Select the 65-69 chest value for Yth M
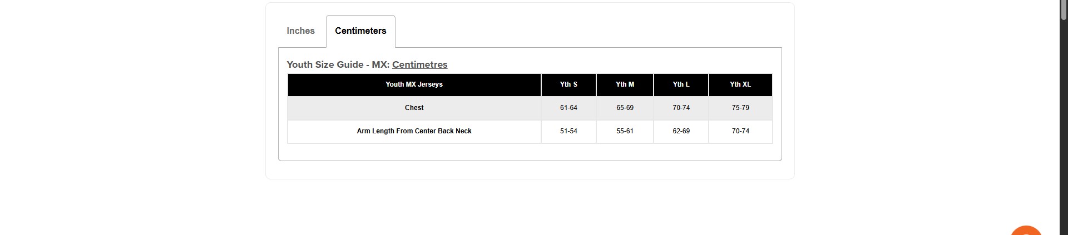1068x235 pixels. [625, 108]
